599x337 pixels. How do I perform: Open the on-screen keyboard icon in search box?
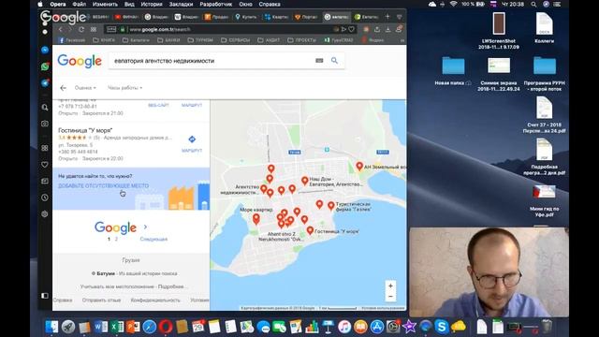[319, 60]
